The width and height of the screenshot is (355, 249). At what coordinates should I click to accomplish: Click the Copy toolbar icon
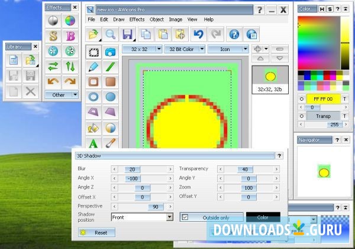[146, 34]
